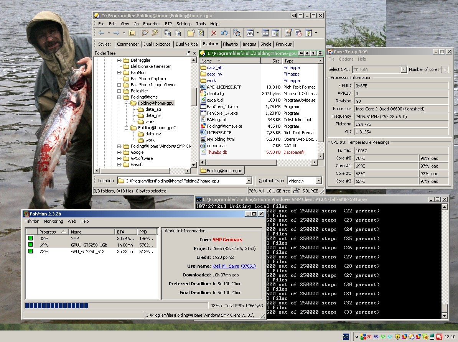
Task: Open the Favorites menu in Directory Opus
Action: click(152, 24)
